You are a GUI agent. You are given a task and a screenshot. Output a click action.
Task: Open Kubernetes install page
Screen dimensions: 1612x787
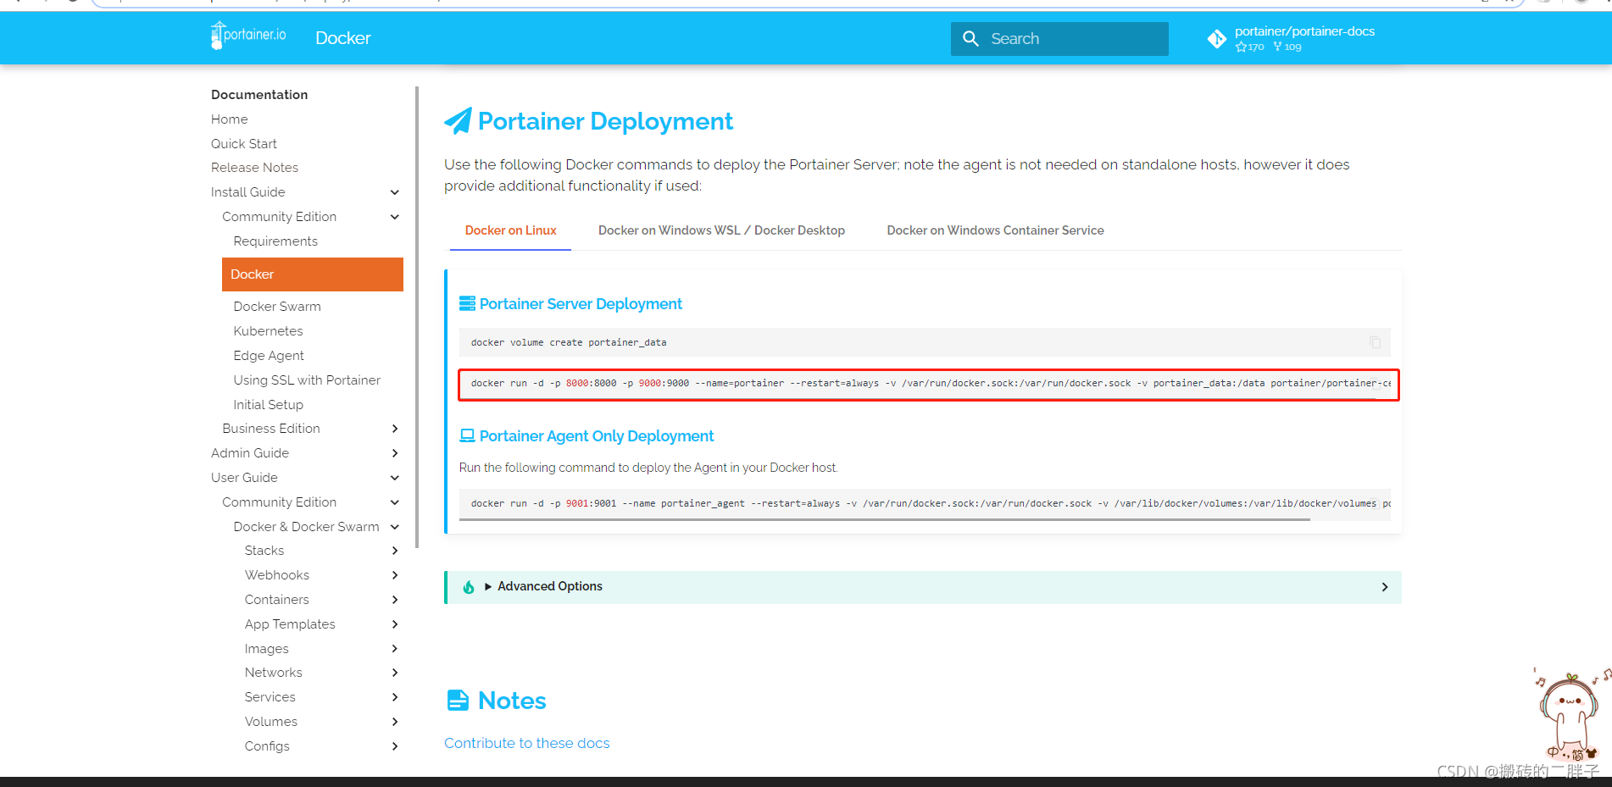pyautogui.click(x=268, y=331)
